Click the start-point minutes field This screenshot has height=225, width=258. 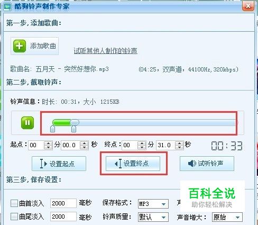point(36,145)
